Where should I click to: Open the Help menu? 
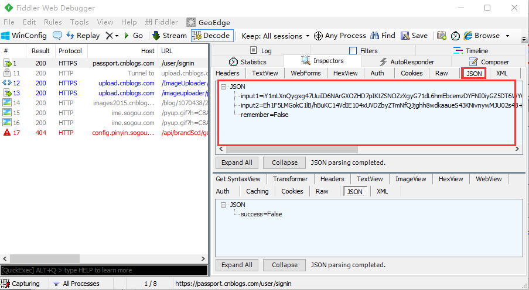(129, 22)
